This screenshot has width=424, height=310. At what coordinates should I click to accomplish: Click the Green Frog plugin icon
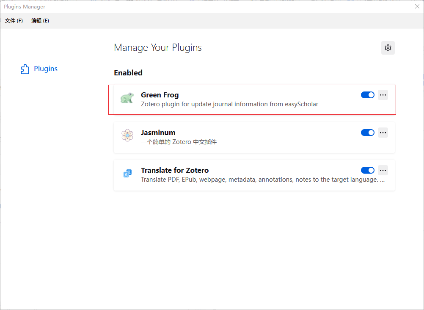click(127, 98)
